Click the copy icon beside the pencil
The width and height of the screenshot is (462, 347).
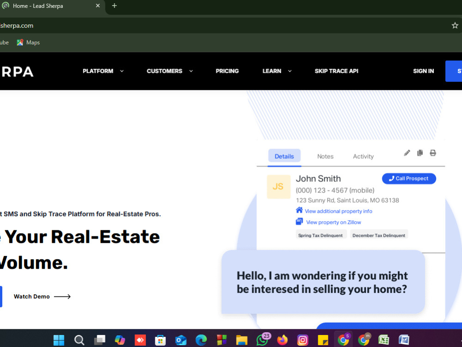tap(420, 153)
